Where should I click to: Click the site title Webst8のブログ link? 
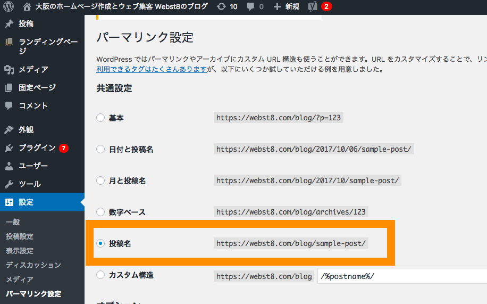pos(121,6)
